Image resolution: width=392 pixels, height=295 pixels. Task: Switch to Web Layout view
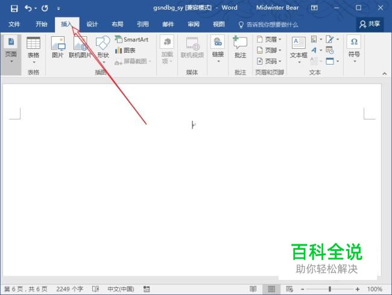(x=289, y=289)
